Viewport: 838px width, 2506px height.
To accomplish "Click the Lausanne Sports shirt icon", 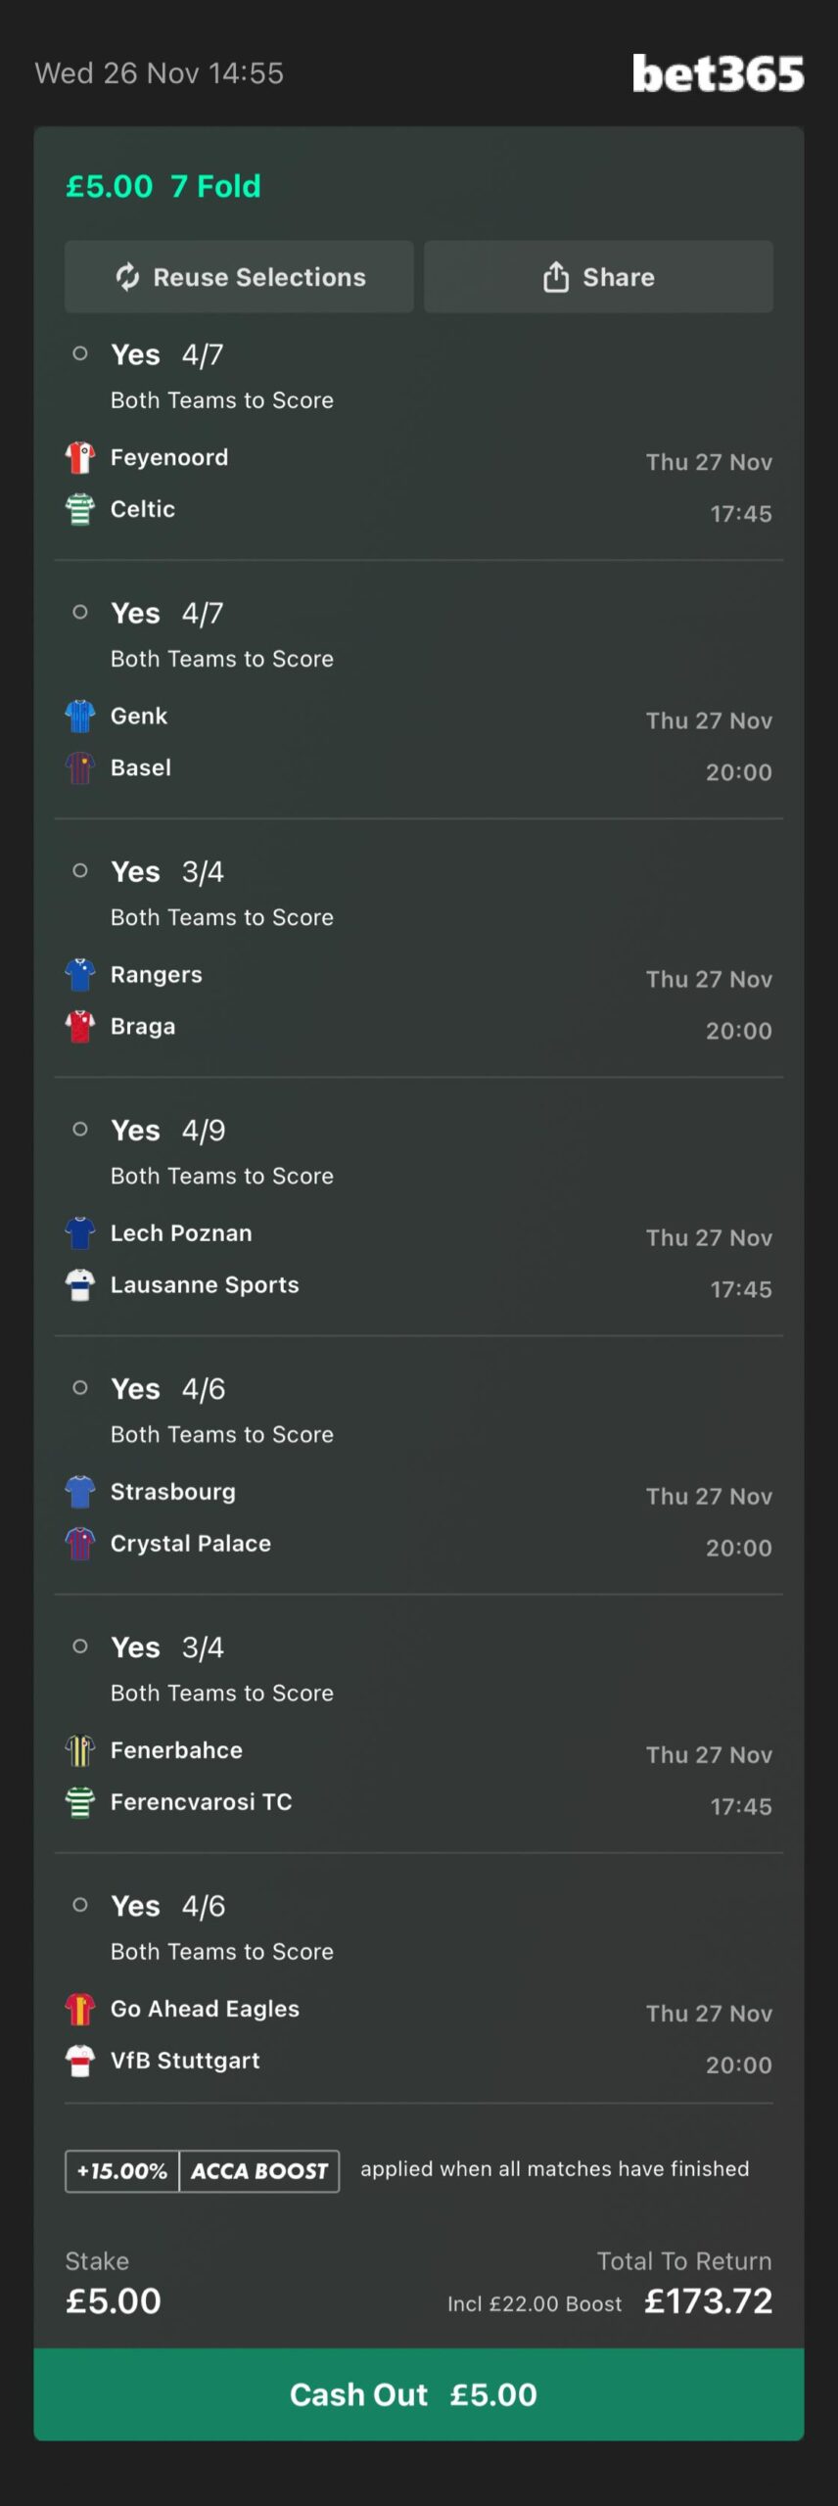I will click(80, 1284).
